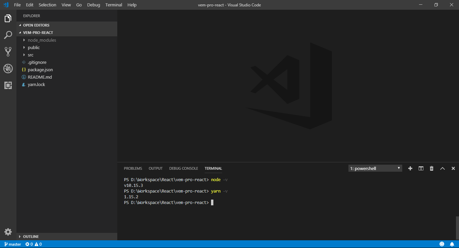459x248 pixels.
Task: Open the Explorer view in activity bar
Action: point(8,18)
